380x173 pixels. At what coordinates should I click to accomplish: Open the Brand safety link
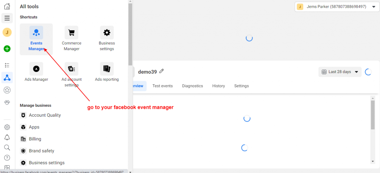tap(42, 151)
